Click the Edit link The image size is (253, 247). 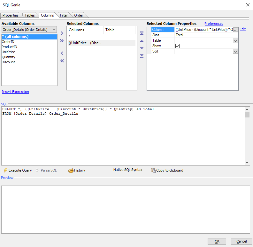coord(242,29)
